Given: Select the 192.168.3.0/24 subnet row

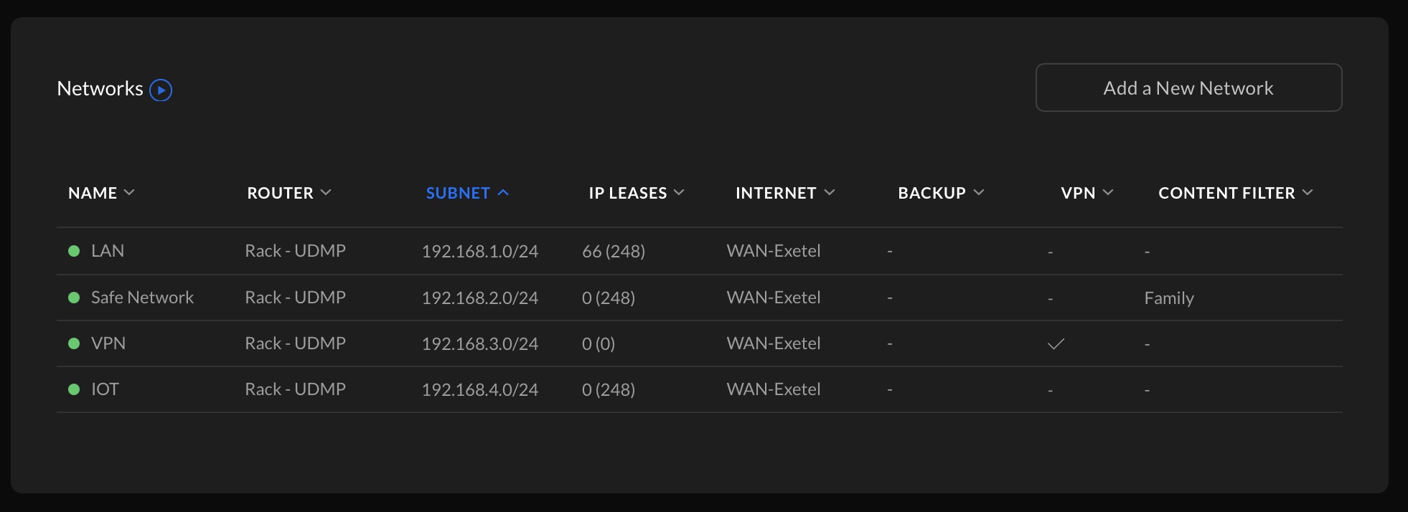Looking at the screenshot, I should 700,343.
